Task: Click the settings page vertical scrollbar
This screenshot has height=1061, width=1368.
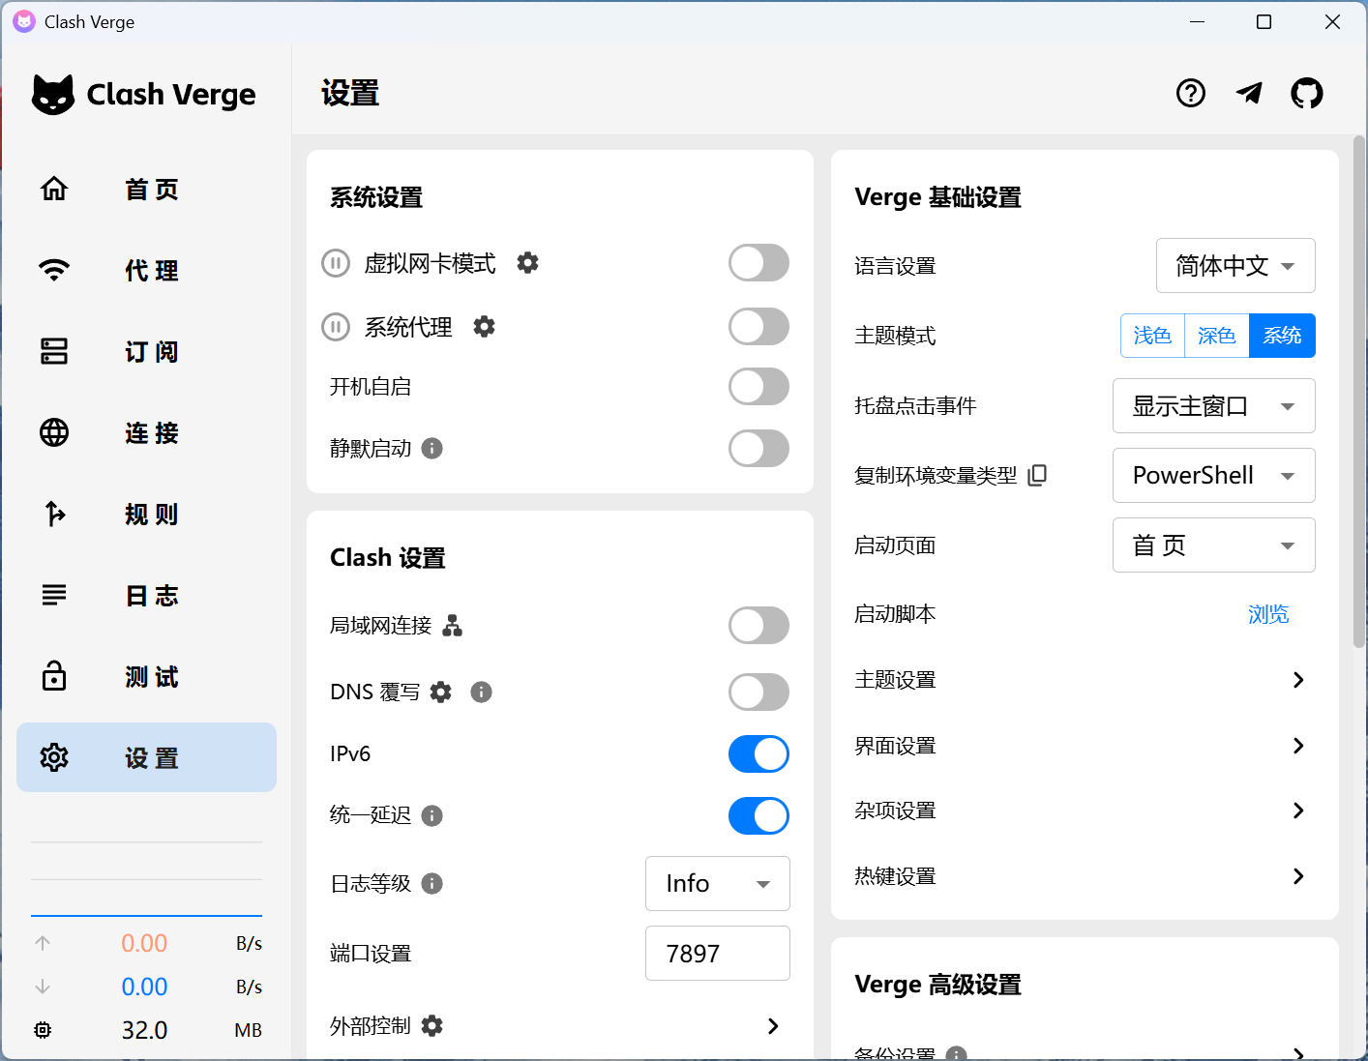Action: [x=1359, y=392]
